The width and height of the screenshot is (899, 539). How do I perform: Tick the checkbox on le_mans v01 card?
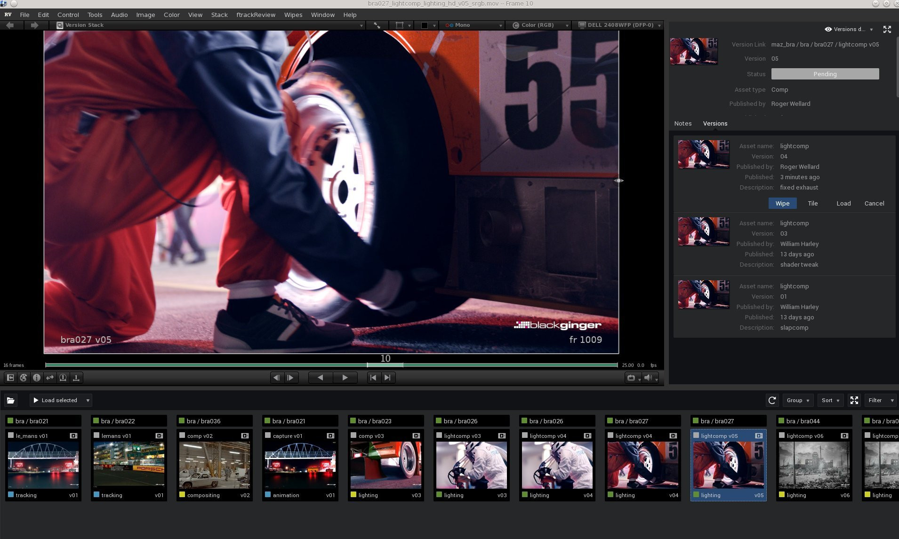pos(11,436)
